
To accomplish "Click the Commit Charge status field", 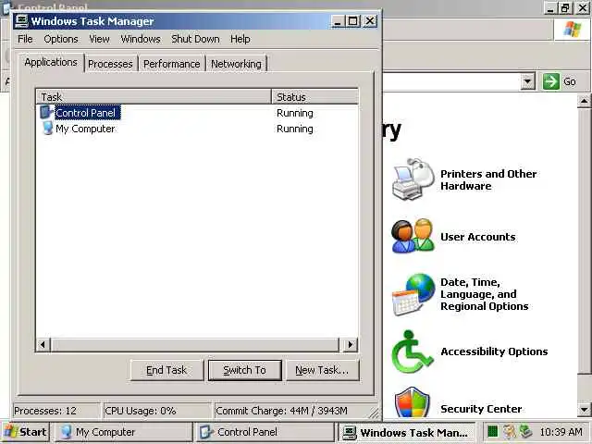I will click(x=292, y=411).
